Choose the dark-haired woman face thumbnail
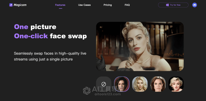The height and width of the screenshot is (101, 206). (122, 84)
